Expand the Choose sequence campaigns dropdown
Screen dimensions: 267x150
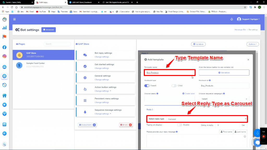point(224,99)
